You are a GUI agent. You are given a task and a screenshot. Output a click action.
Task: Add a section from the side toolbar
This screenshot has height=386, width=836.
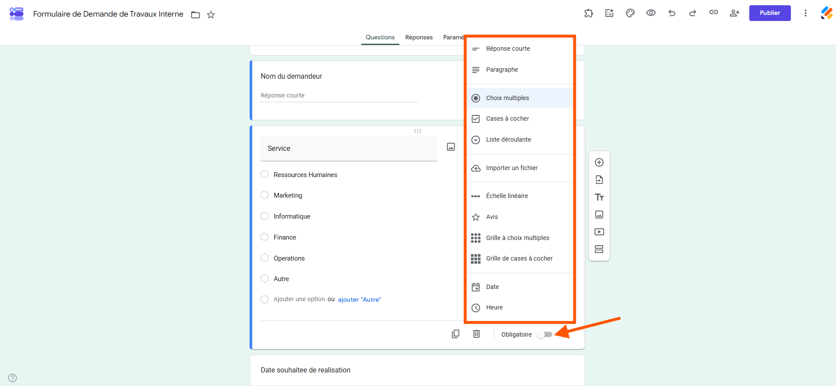pyautogui.click(x=599, y=249)
